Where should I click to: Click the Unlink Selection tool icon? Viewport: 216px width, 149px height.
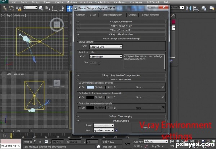point(12,8)
